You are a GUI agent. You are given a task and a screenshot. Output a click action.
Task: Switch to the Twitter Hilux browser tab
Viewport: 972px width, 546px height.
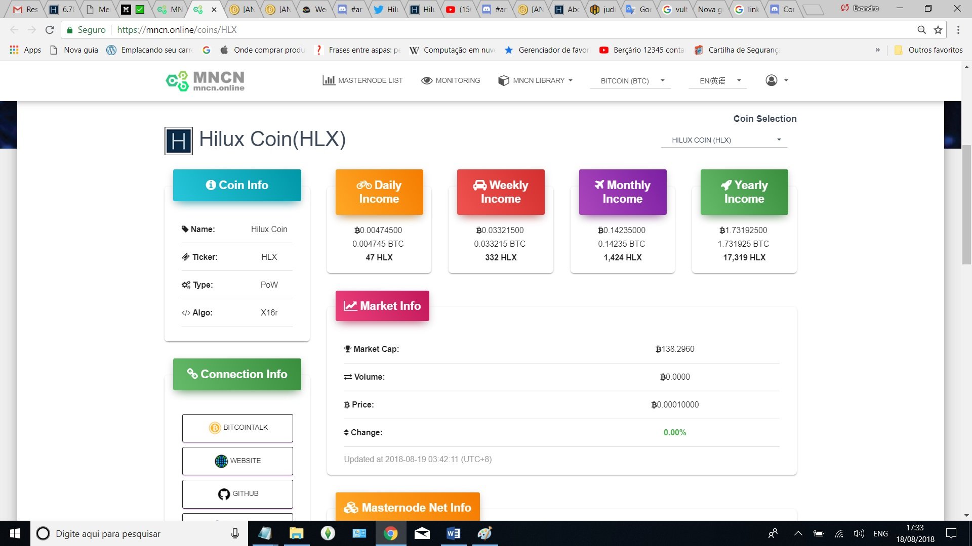(x=386, y=9)
